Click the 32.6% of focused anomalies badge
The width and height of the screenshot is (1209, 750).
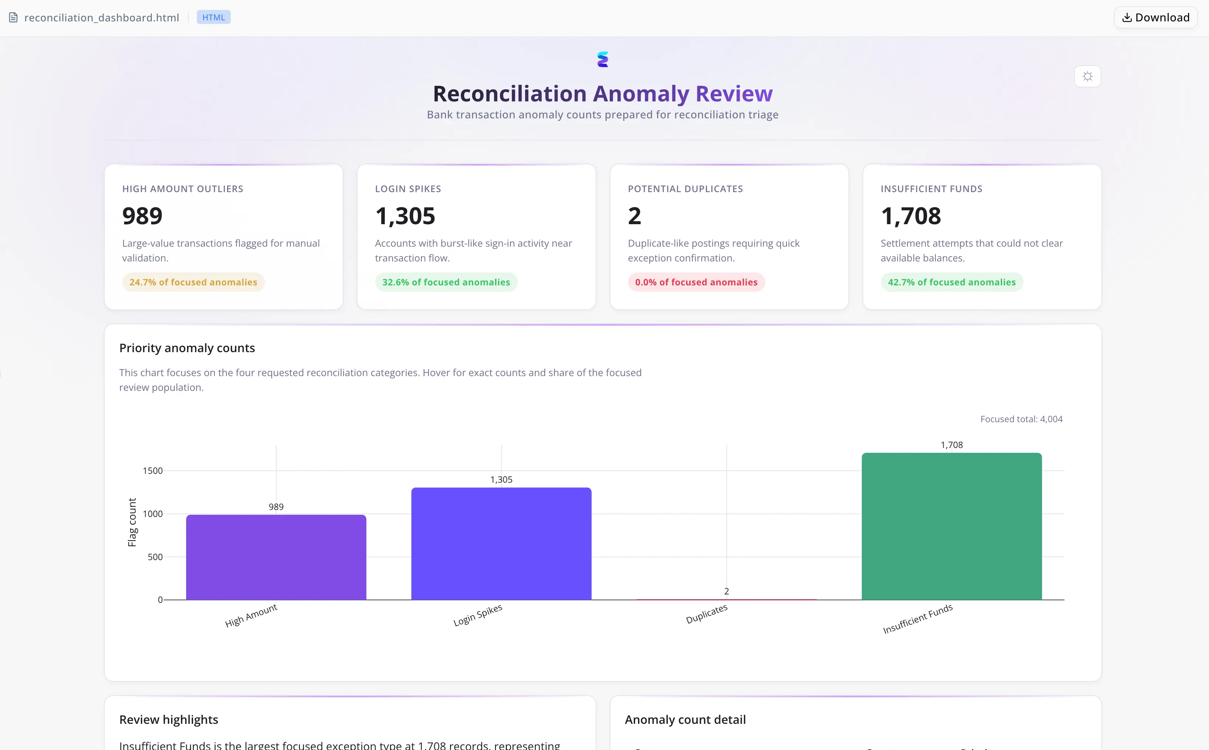tap(446, 282)
